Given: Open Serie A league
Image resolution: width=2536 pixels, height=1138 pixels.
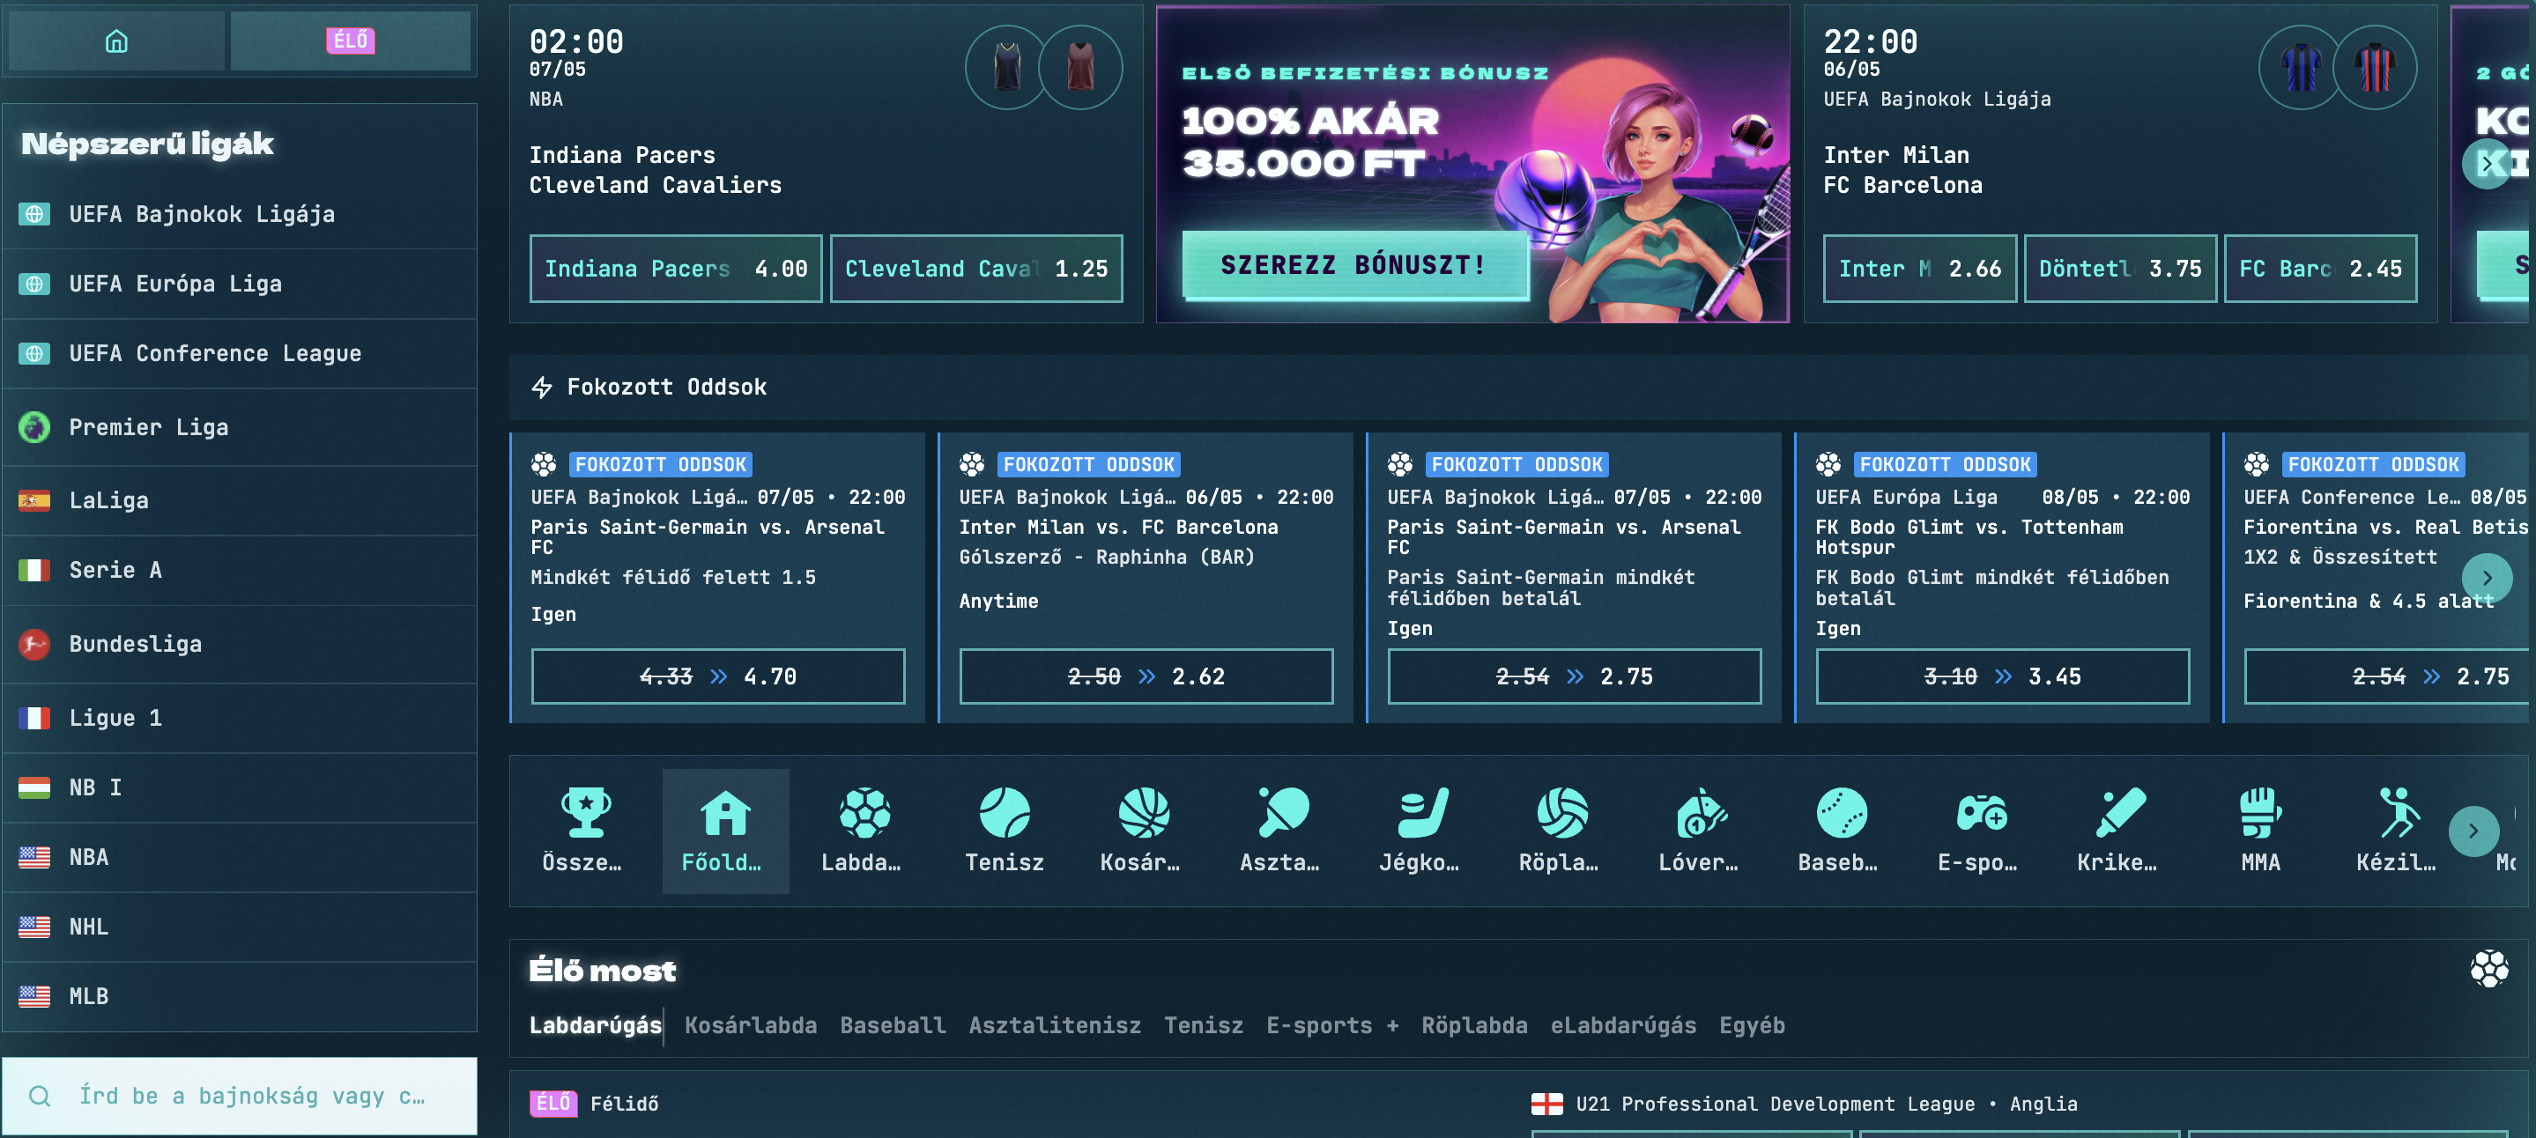Looking at the screenshot, I should pyautogui.click(x=239, y=570).
